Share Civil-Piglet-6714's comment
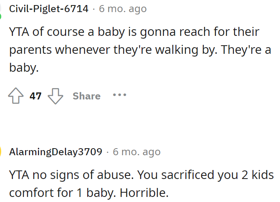 click(x=86, y=96)
